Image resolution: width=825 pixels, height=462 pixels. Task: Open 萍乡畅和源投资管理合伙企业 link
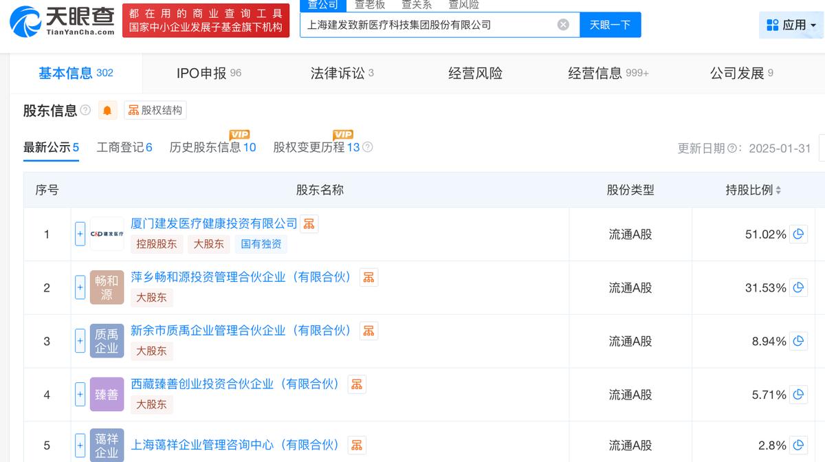(241, 277)
